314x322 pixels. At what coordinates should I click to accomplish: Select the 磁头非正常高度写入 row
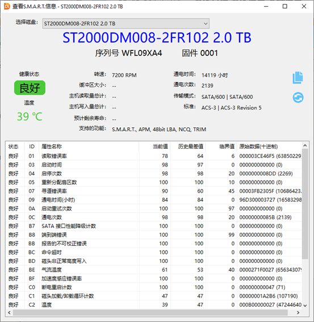pos(154,261)
